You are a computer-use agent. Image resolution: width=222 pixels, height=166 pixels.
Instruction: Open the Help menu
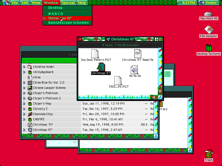pyautogui.click(x=82, y=3)
